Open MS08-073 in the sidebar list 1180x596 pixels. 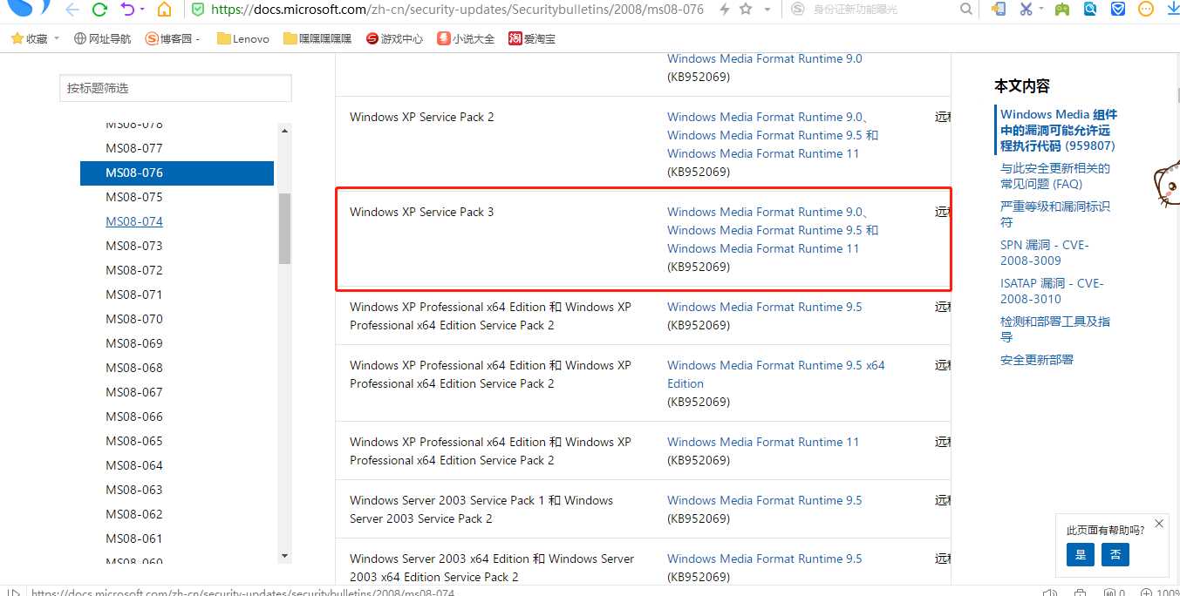[134, 246]
